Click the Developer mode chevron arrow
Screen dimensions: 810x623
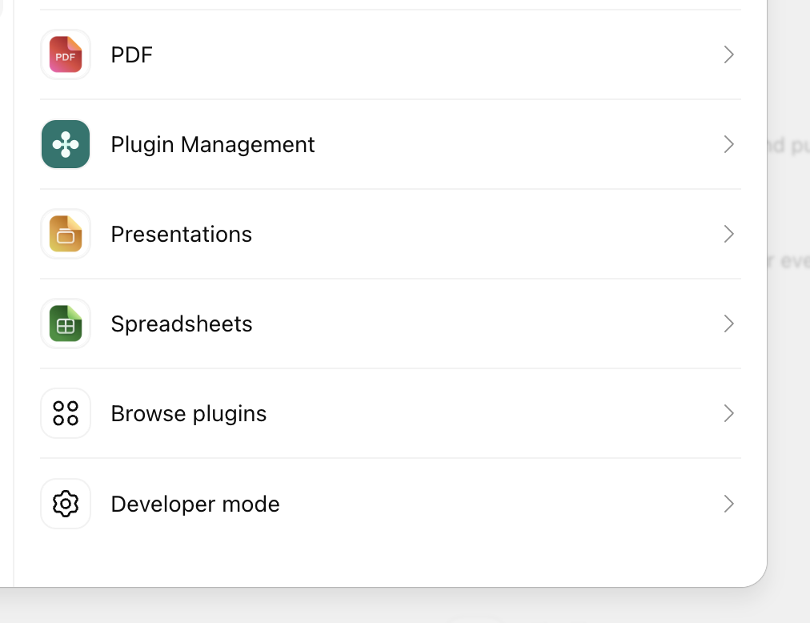[728, 504]
